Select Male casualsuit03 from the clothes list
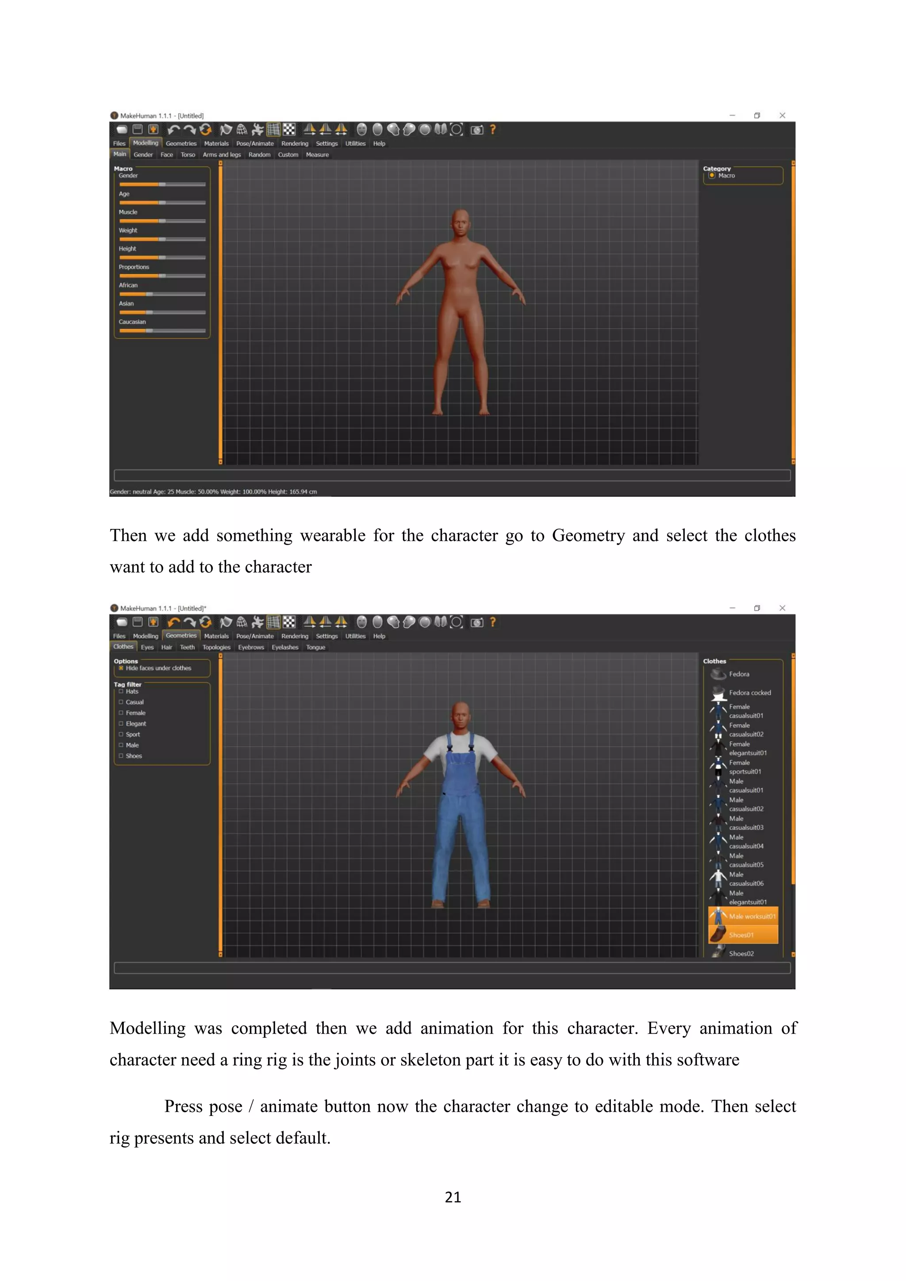 point(745,823)
